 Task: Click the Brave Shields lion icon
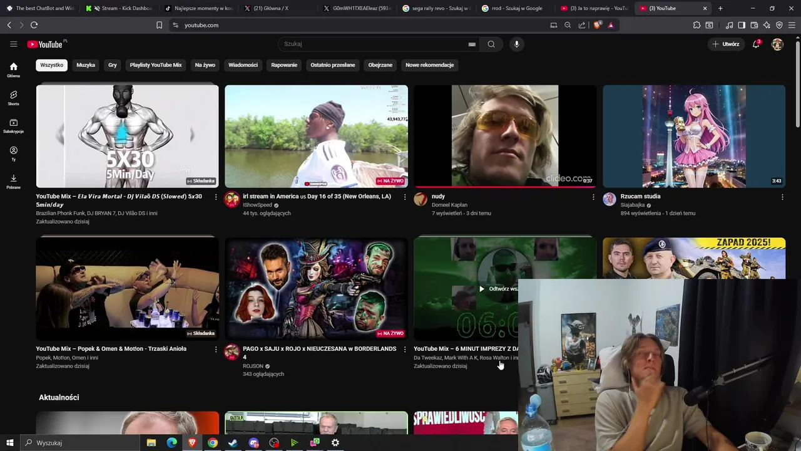click(597, 25)
